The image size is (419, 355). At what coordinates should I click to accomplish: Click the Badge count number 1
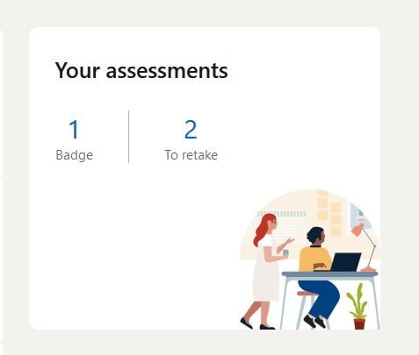tap(74, 129)
